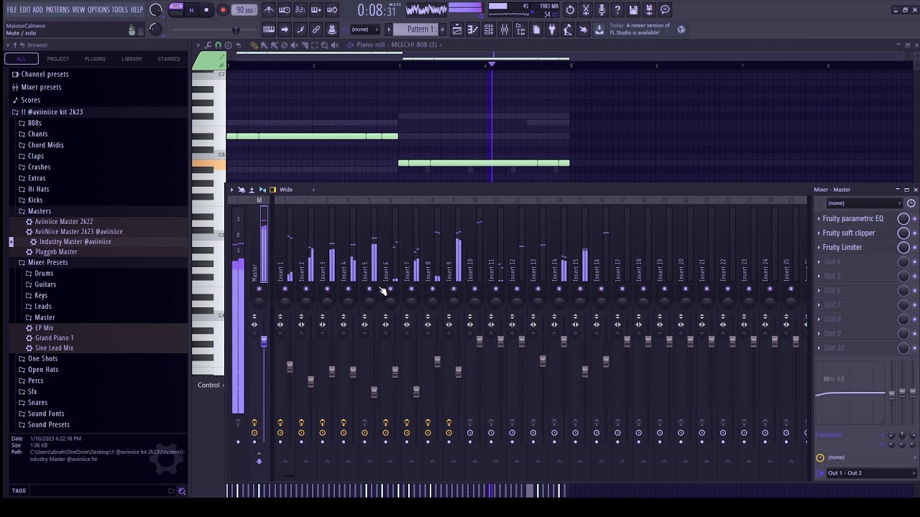Save project using the floppy disk icon

[633, 10]
